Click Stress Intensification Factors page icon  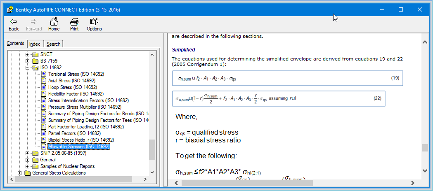pyautogui.click(x=44, y=100)
